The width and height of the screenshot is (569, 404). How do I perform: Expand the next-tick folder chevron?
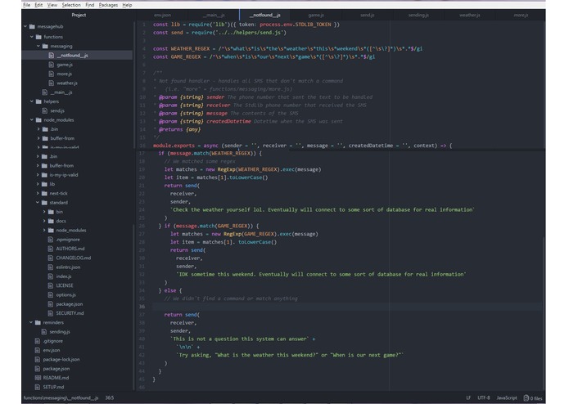38,194
